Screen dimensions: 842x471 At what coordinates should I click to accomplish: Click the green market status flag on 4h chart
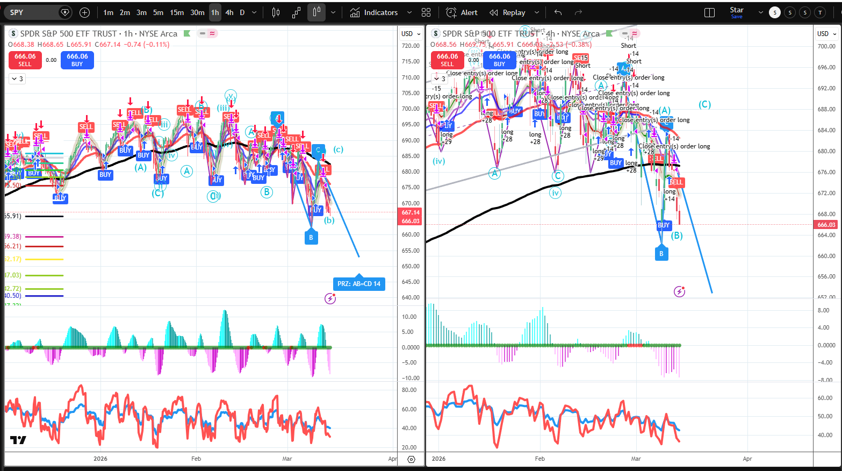(x=609, y=33)
